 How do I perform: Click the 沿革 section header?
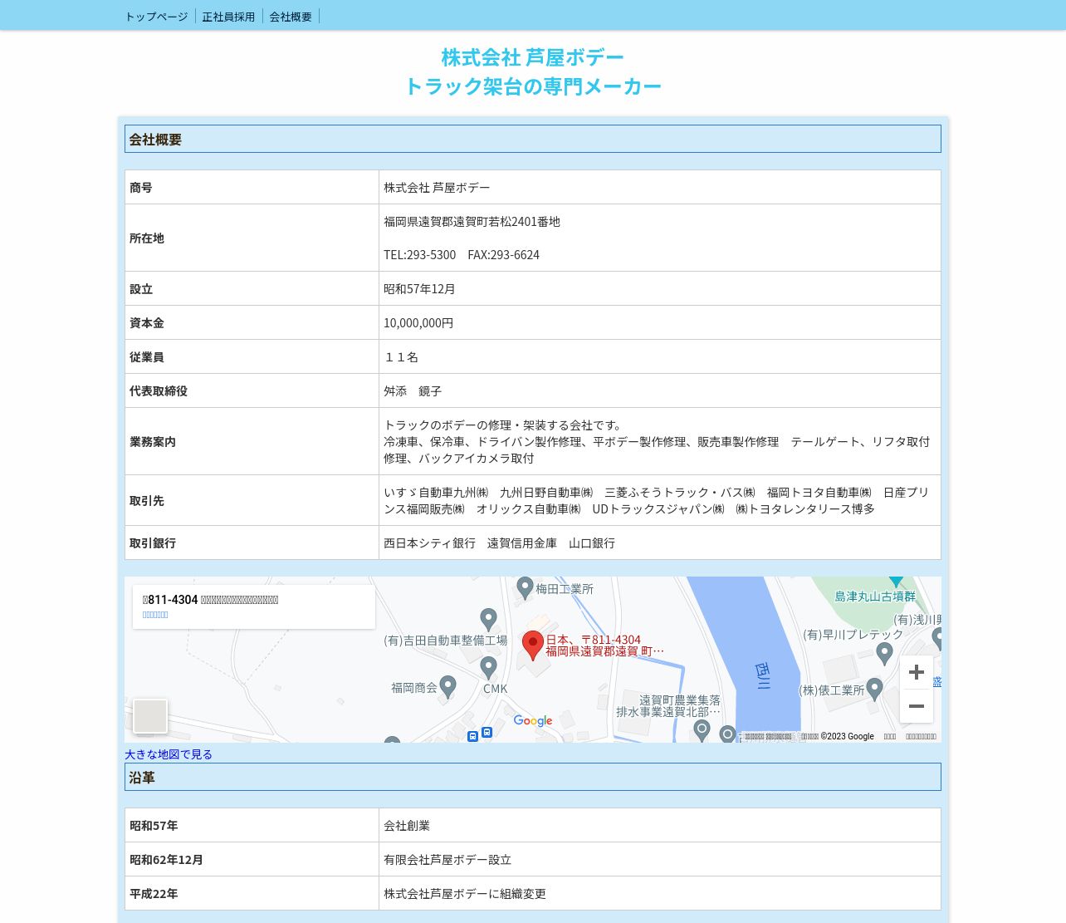(533, 777)
